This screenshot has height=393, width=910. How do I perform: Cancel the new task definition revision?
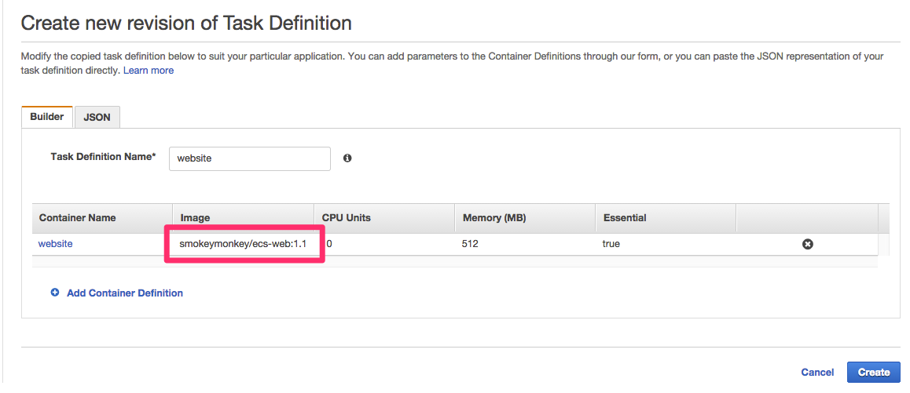tap(817, 372)
